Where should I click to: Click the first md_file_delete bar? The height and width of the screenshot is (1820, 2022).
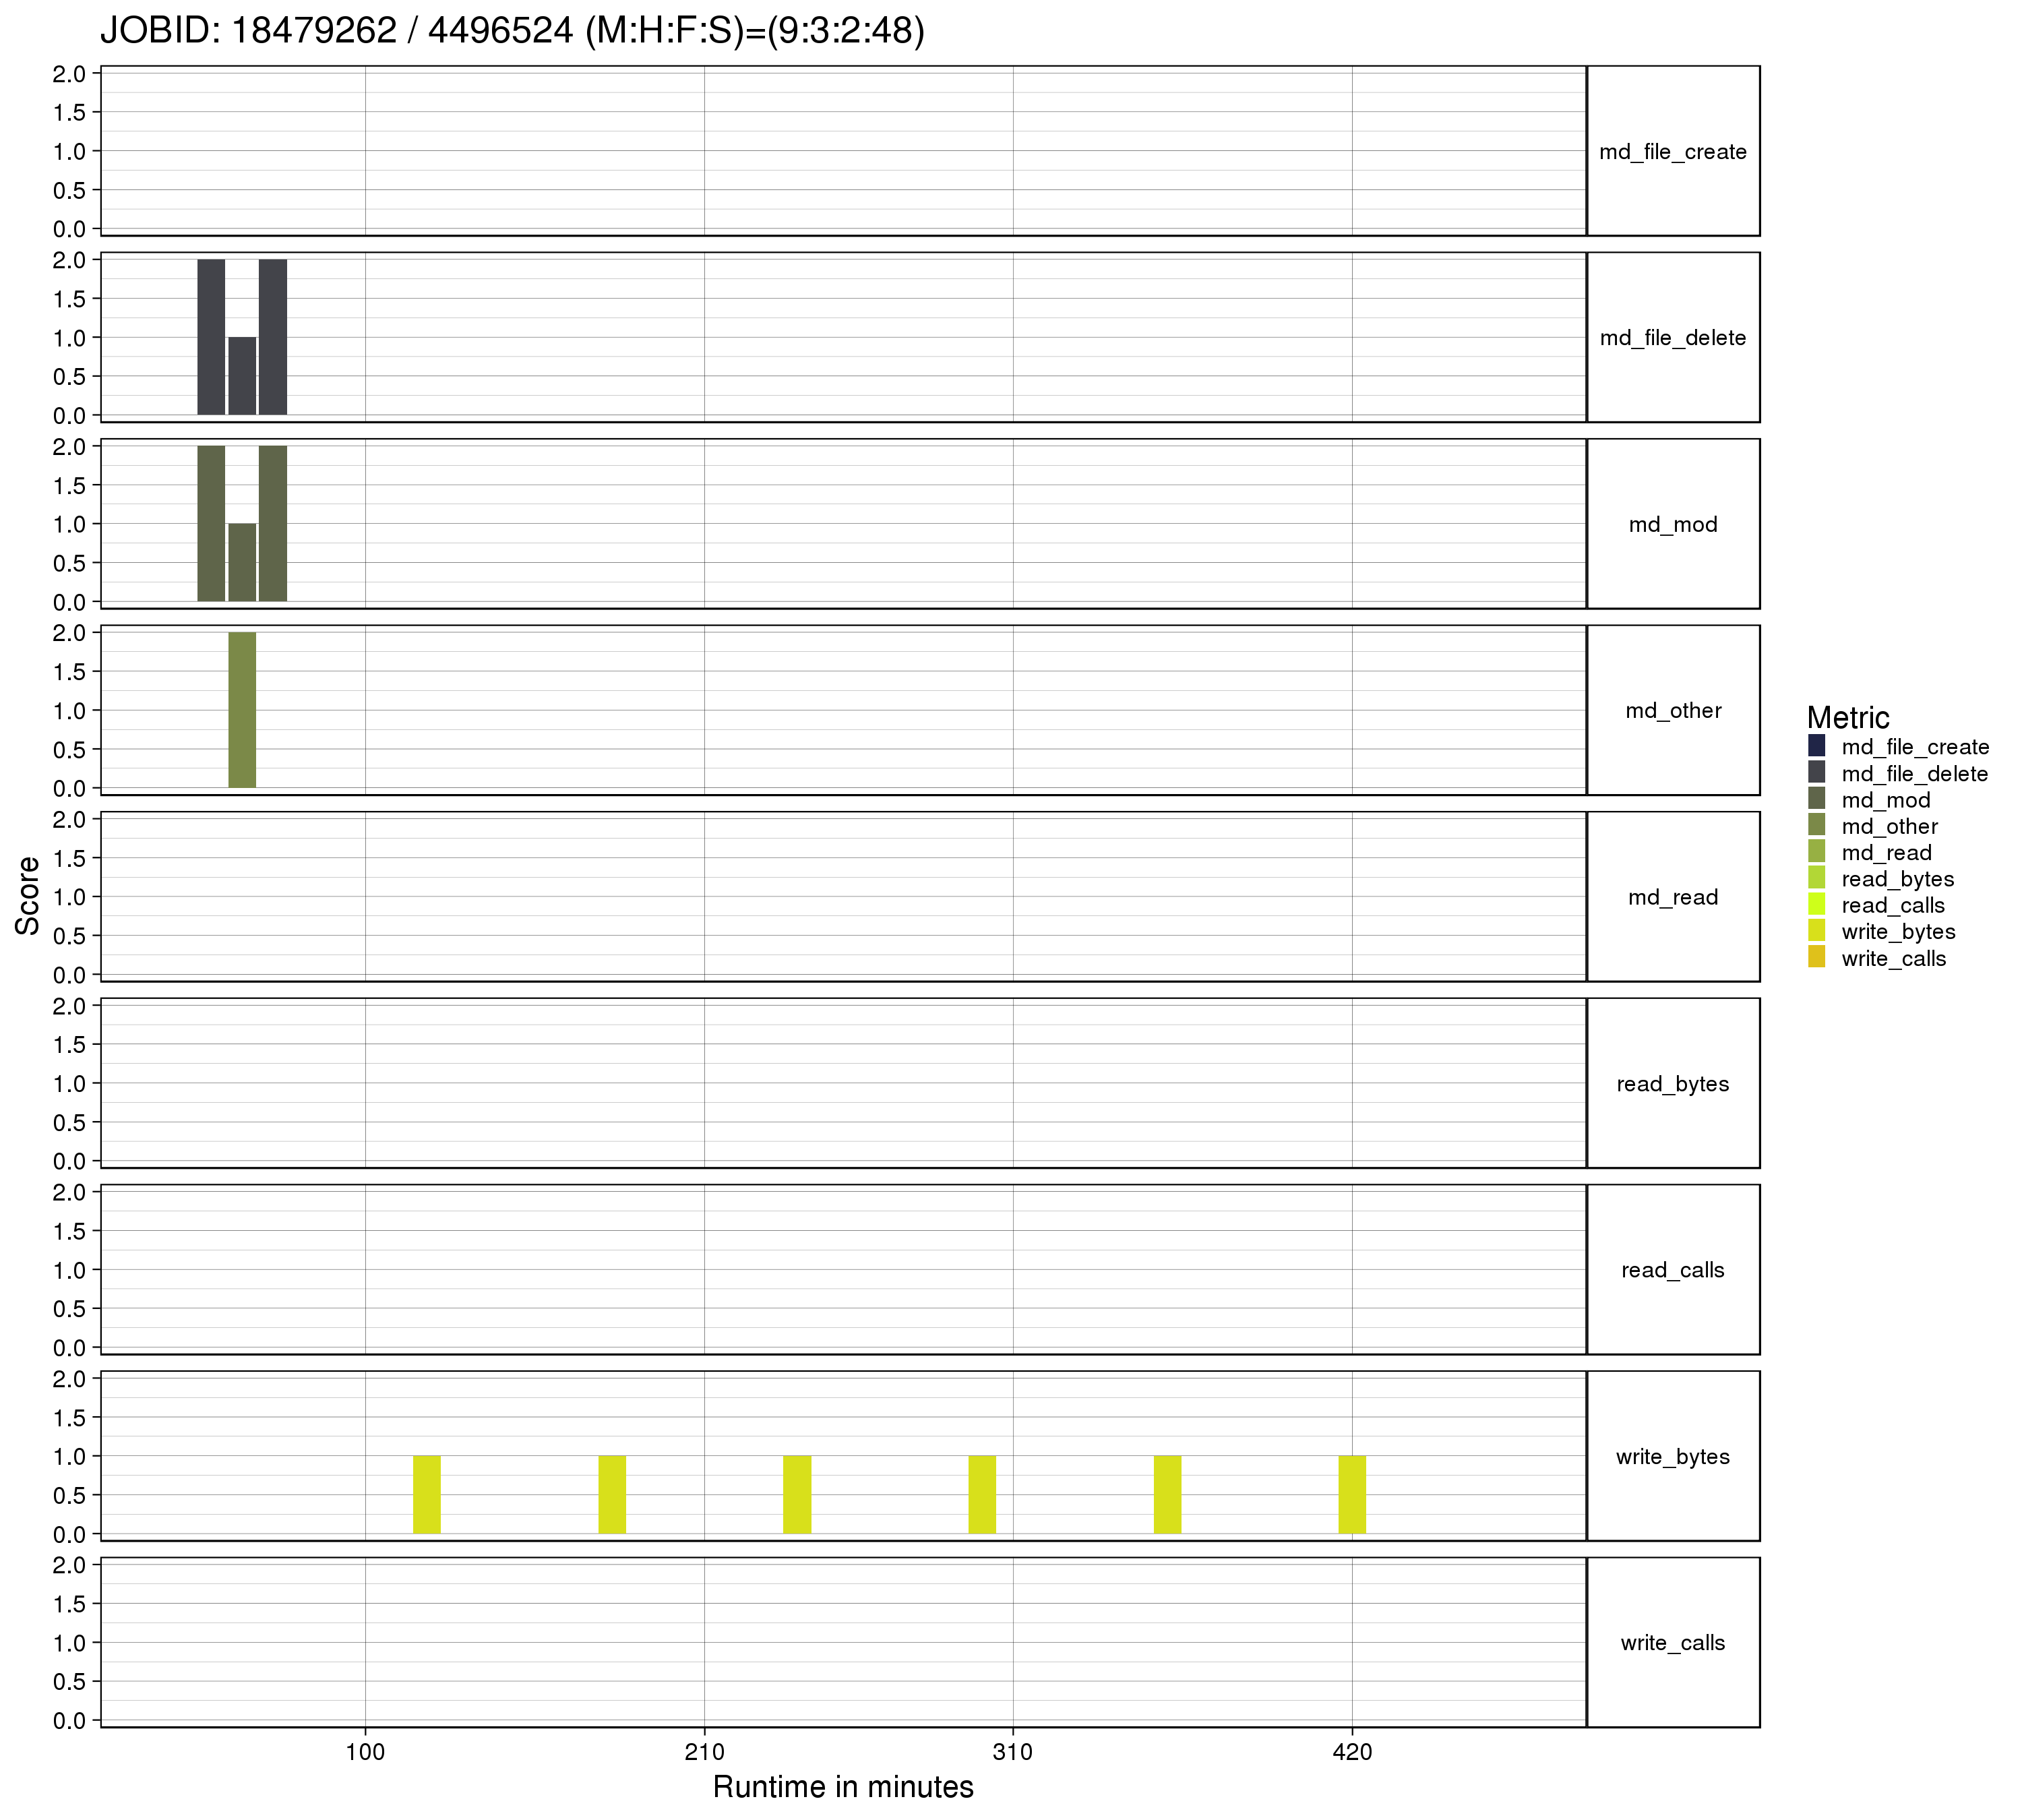pyautogui.click(x=211, y=337)
